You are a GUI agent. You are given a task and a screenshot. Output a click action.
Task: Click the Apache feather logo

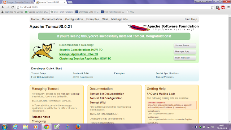(x=139, y=27)
